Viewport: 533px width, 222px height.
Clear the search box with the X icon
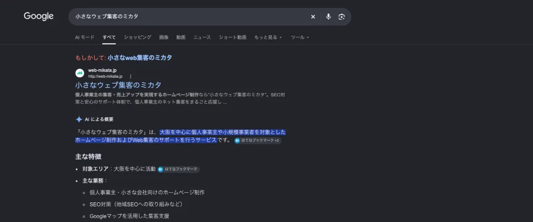click(x=313, y=17)
